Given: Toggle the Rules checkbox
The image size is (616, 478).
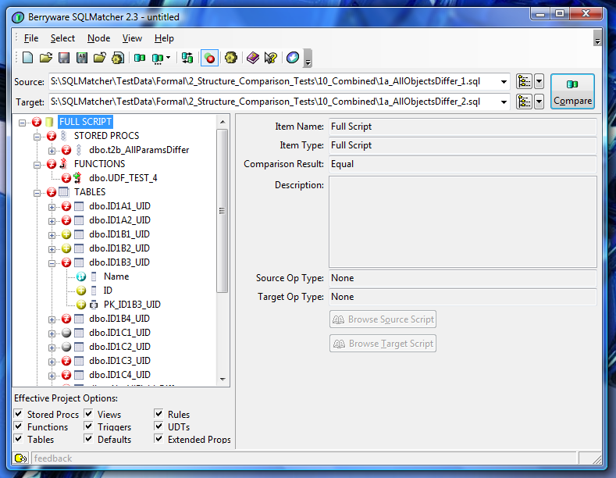Looking at the screenshot, I should [x=158, y=413].
